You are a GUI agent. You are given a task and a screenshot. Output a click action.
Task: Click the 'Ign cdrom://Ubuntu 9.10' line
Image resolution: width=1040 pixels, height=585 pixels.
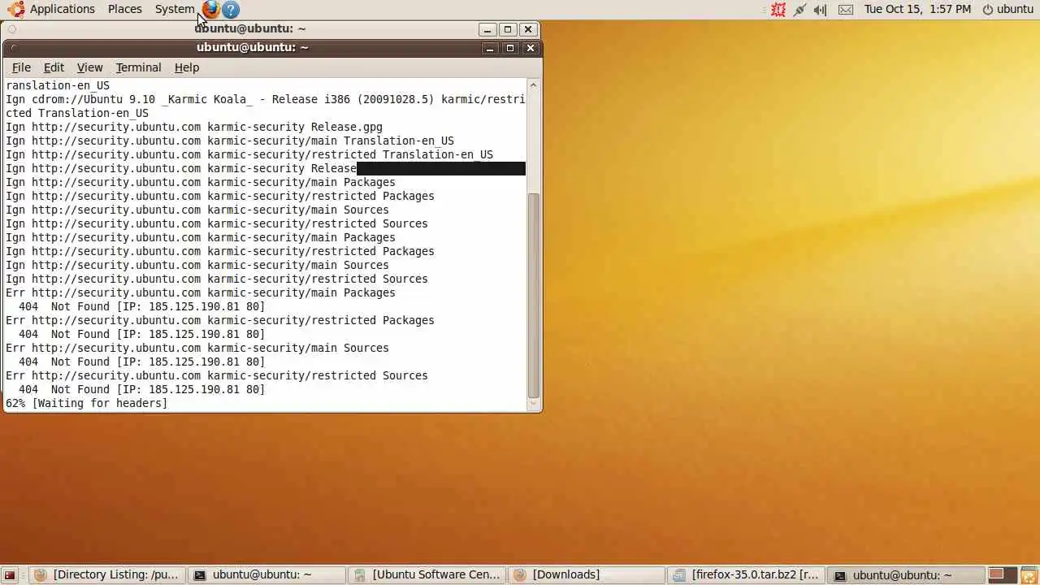266,99
